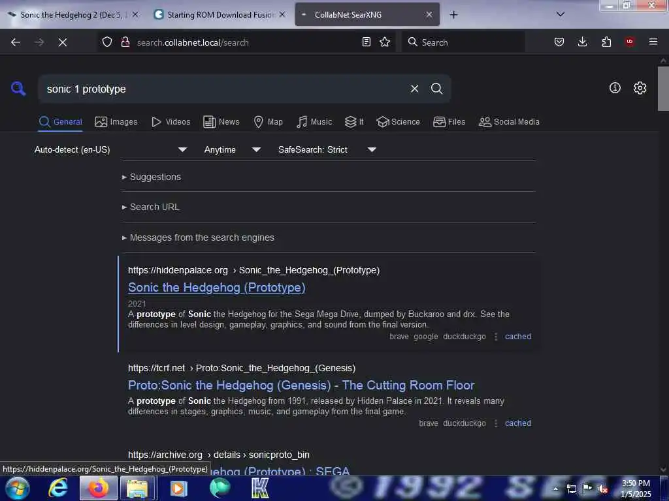669x501 pixels.
Task: Switch to the News category
Action: [221, 122]
